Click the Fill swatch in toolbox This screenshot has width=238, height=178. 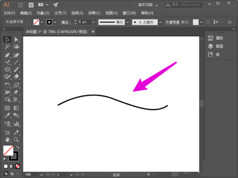click(x=8, y=150)
